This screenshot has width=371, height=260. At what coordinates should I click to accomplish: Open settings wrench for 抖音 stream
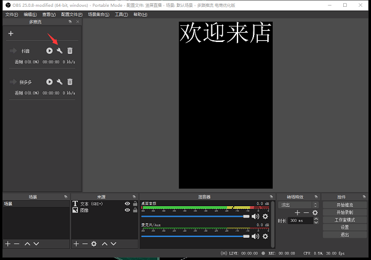[x=60, y=51]
